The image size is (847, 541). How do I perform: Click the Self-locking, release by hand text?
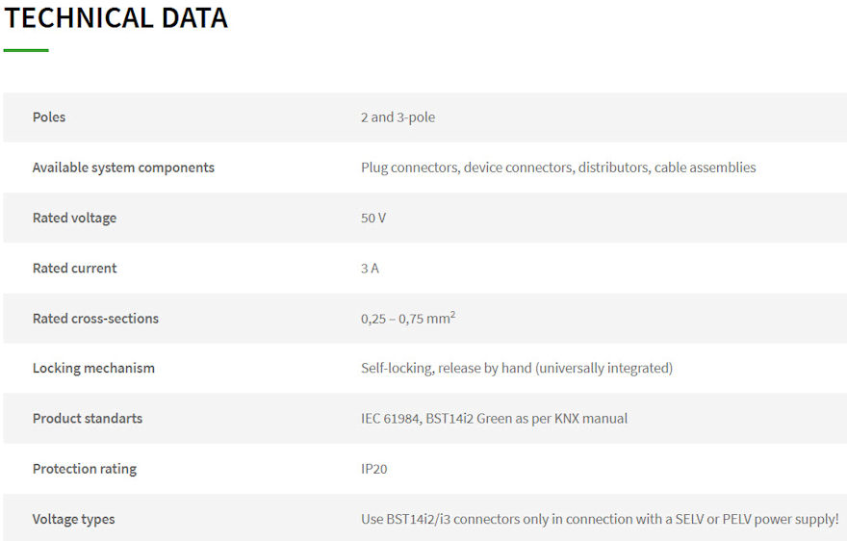coord(517,369)
